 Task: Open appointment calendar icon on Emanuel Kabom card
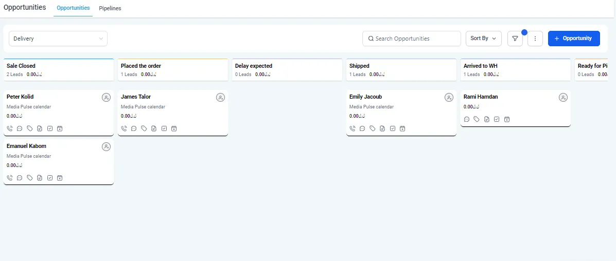tap(60, 178)
